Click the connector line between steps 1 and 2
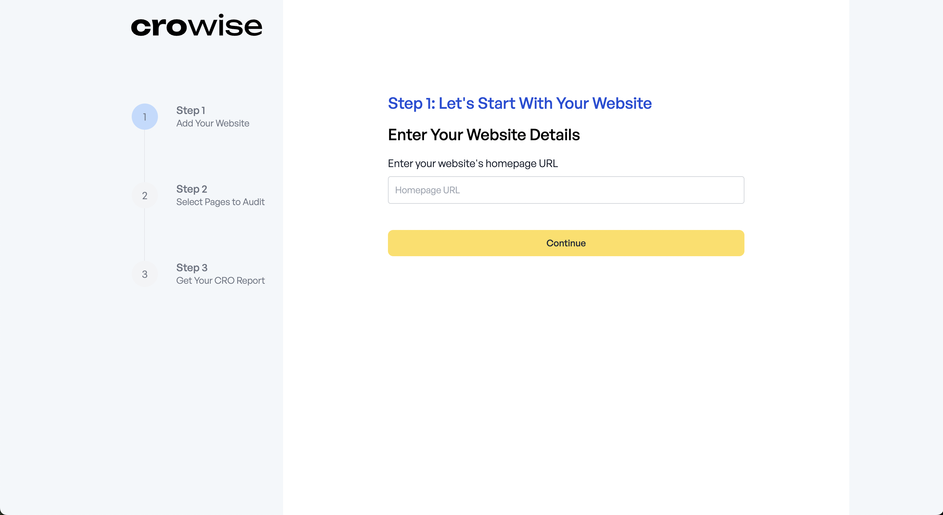This screenshot has width=943, height=515. pyautogui.click(x=144, y=156)
